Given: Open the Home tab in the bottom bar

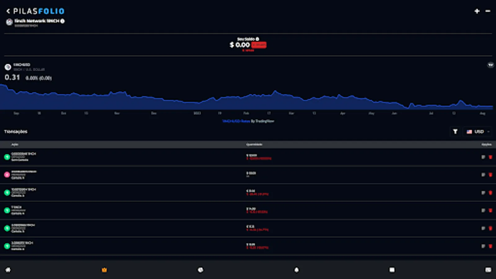Looking at the screenshot, I should (x=8, y=270).
